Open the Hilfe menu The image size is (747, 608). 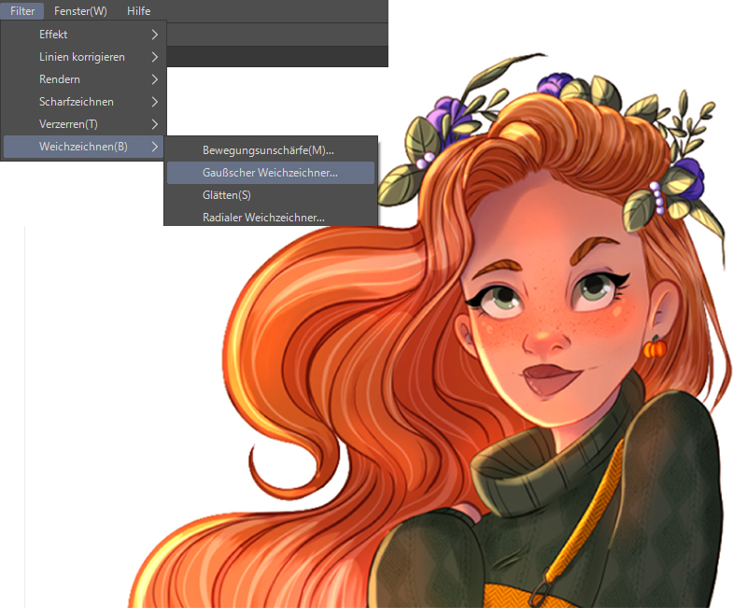tap(138, 11)
